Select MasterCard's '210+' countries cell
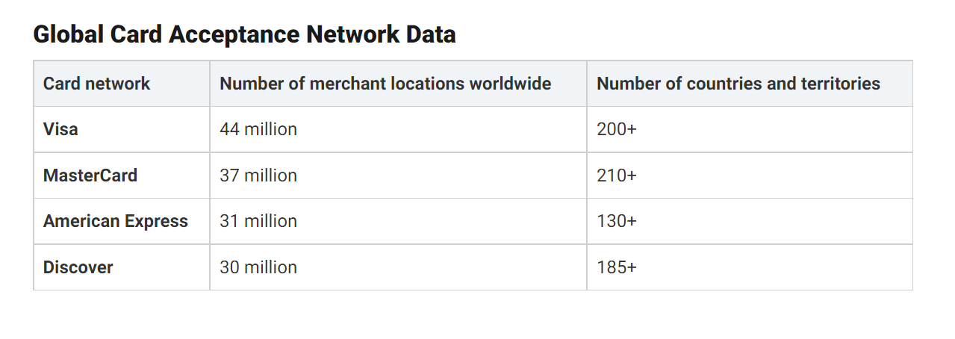 coord(617,175)
